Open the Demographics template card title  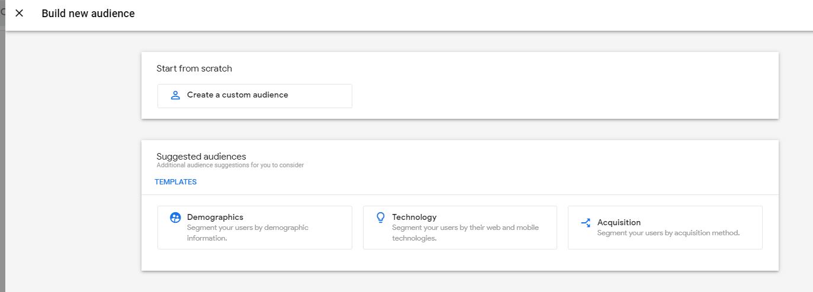(x=215, y=217)
